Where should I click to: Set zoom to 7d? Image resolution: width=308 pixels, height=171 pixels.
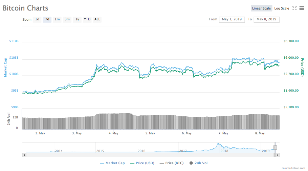tap(47, 19)
